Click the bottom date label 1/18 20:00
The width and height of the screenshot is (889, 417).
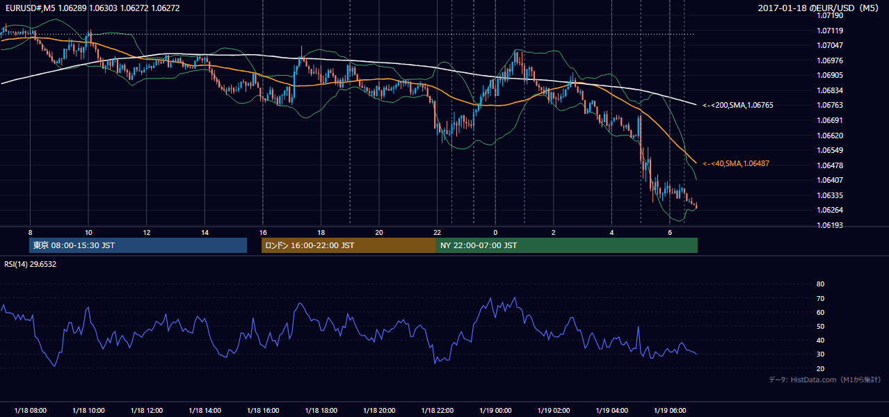379,411
